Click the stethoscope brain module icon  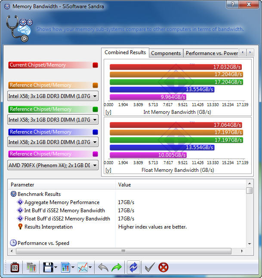click(x=19, y=28)
